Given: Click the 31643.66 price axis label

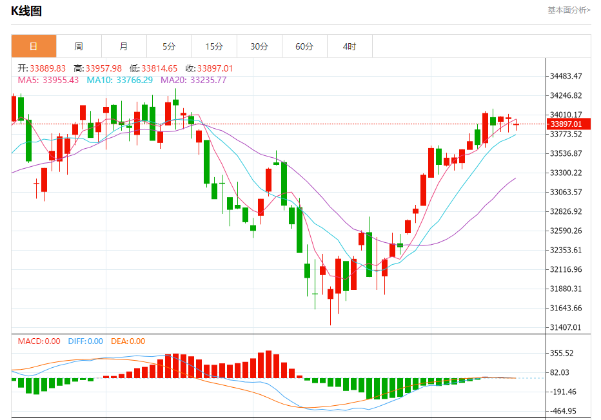Looking at the screenshot, I should [566, 308].
